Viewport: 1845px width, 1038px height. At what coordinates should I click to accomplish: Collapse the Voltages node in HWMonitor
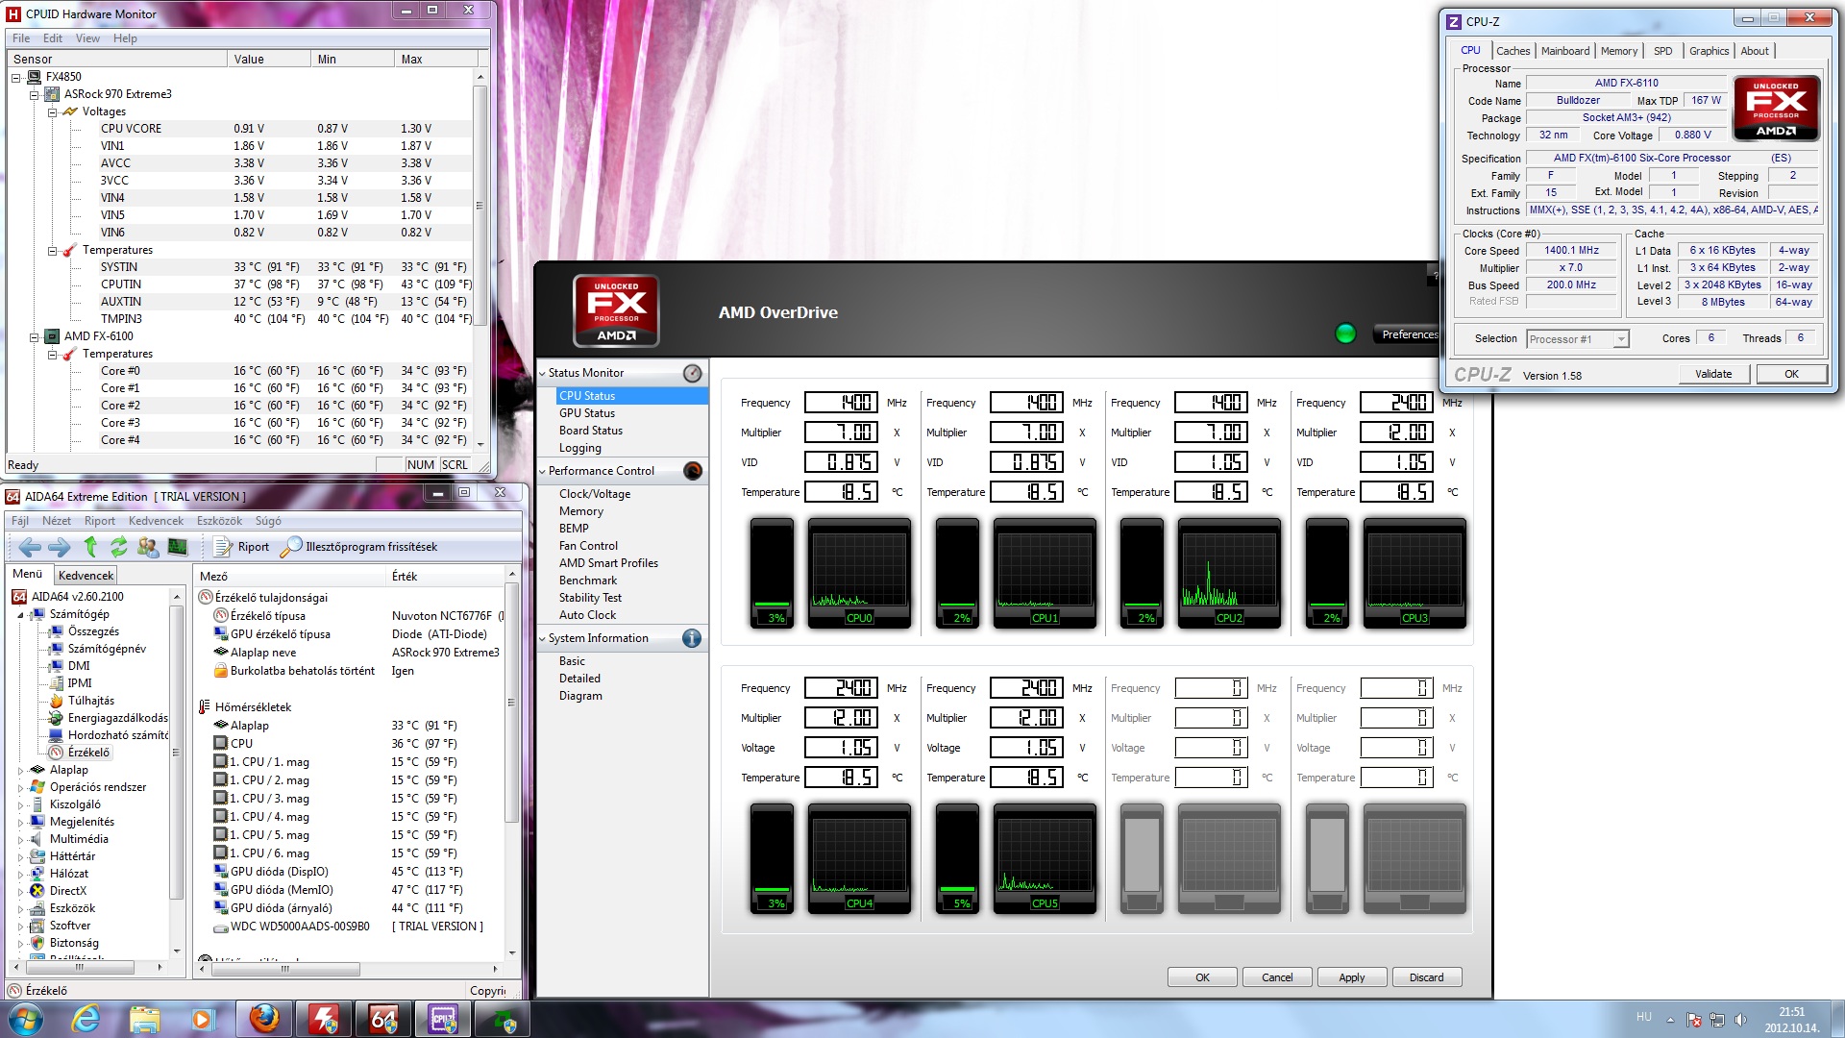tap(53, 111)
